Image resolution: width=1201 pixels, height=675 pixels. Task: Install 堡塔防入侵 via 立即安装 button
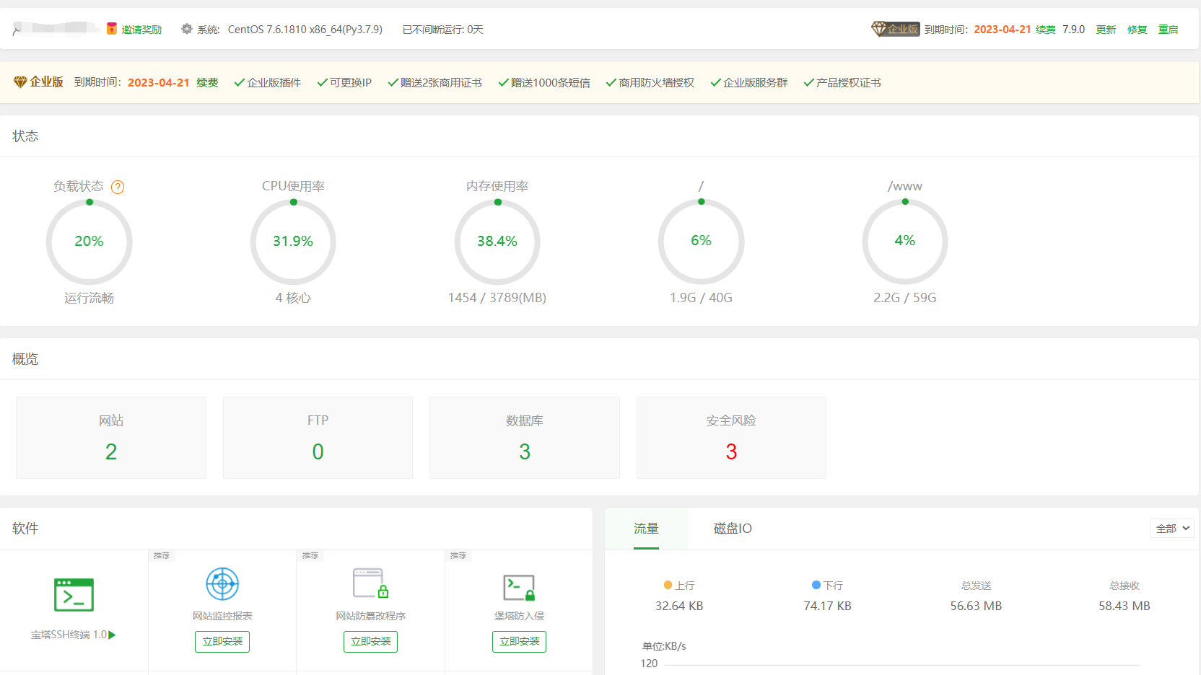(x=519, y=641)
